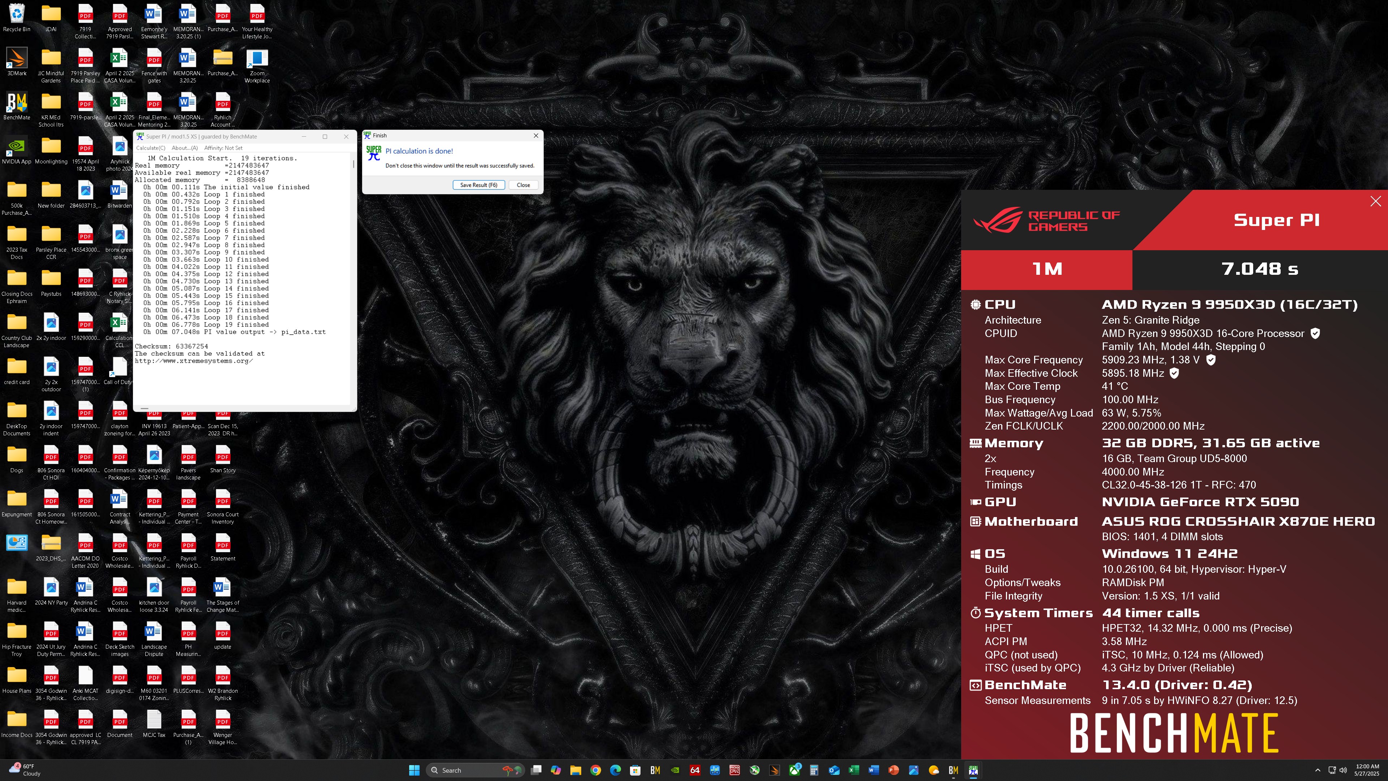Click BenchMate taskbar icon beside Microsoft Store
The width and height of the screenshot is (1388, 781).
pos(655,770)
